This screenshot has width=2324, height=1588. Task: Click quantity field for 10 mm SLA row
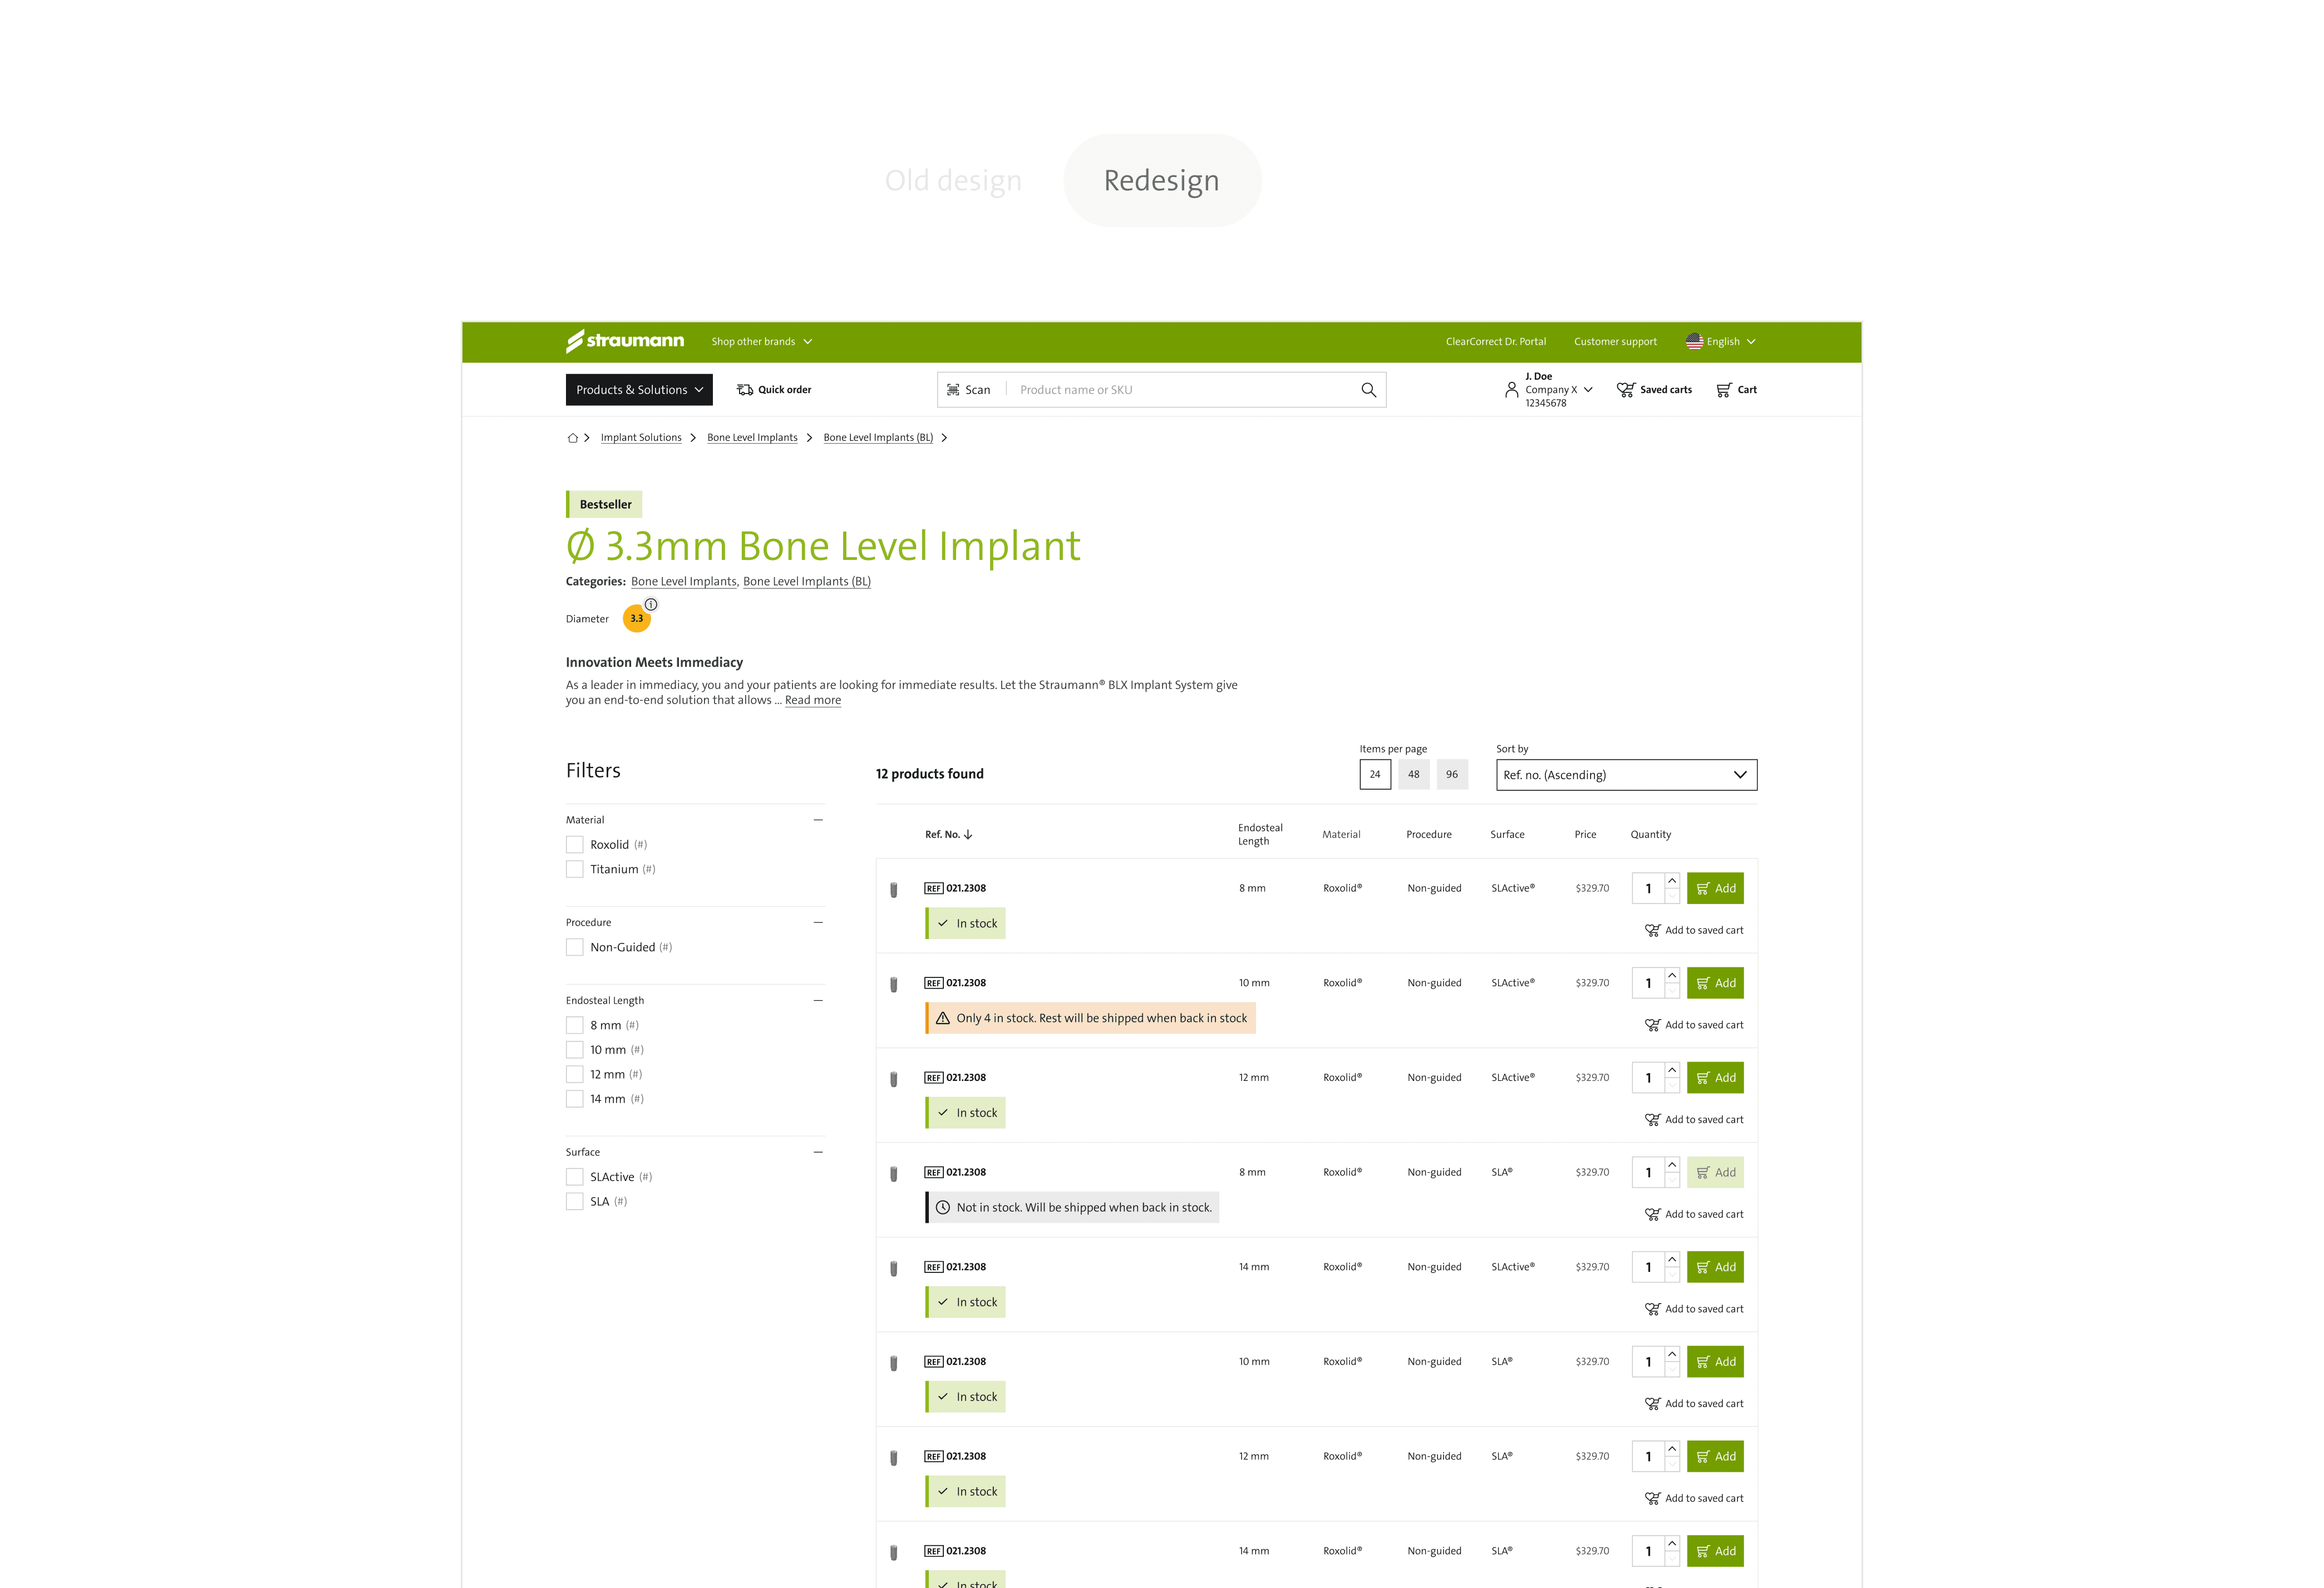pos(1649,1362)
